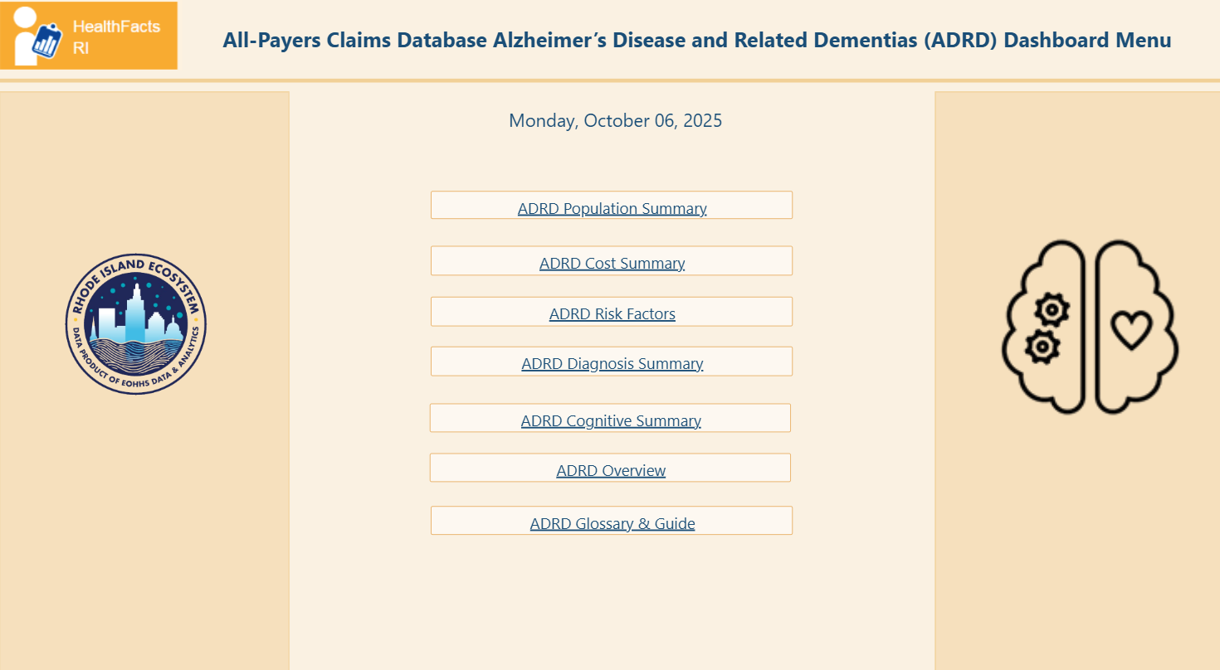Click the 'Rhode Island Ecosystem' seal ring text
This screenshot has height=670, width=1220.
[135, 266]
